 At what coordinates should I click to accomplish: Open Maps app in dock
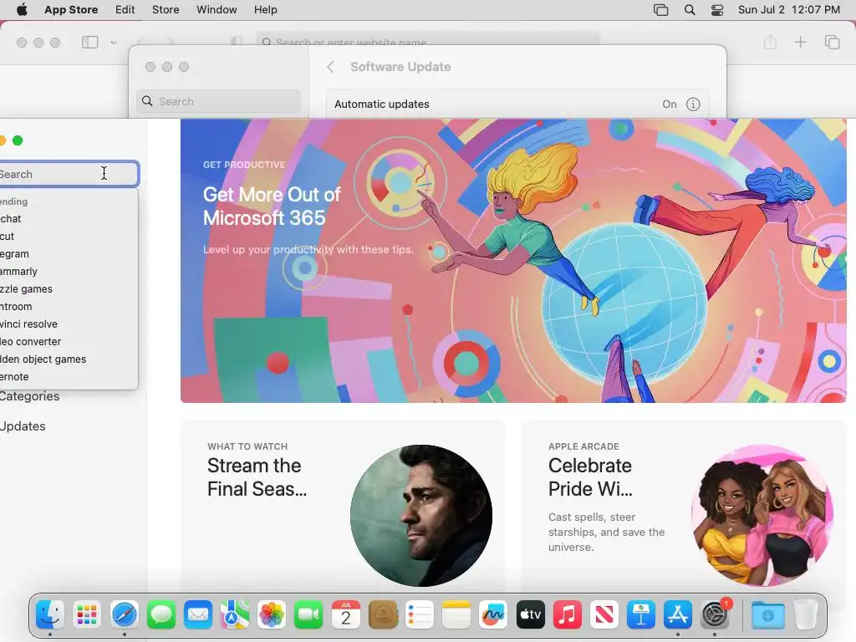[x=235, y=615]
